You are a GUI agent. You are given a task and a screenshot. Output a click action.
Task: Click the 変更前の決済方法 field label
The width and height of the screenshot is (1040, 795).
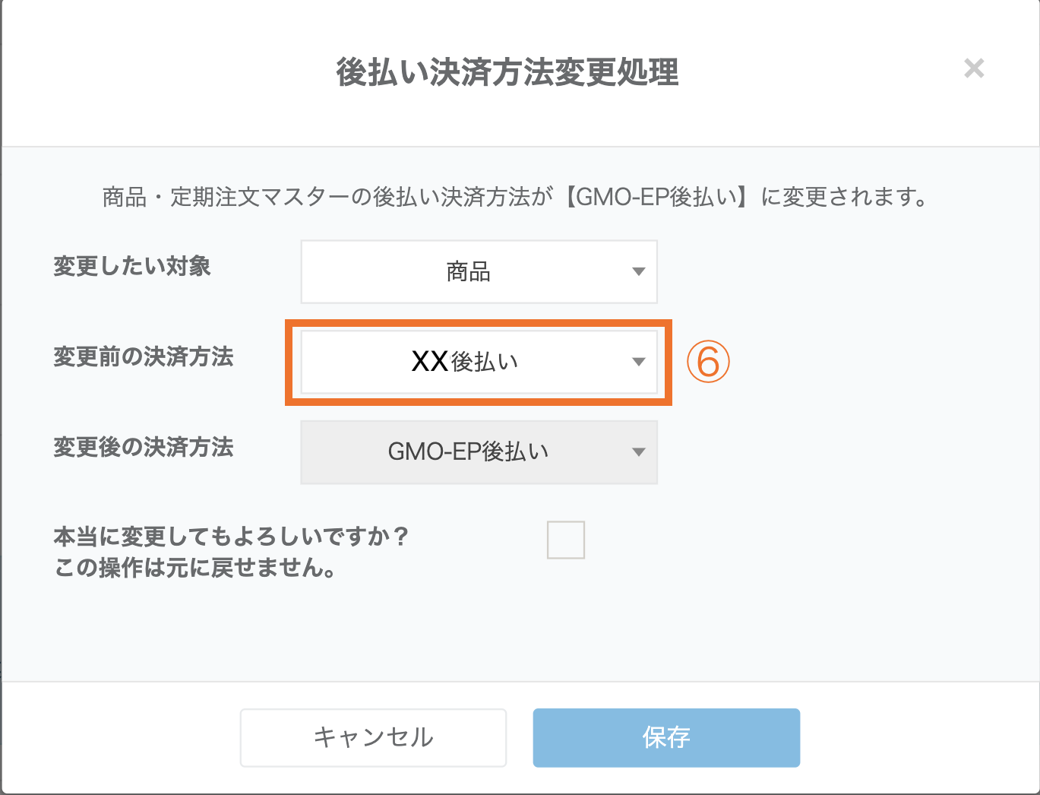(x=144, y=357)
